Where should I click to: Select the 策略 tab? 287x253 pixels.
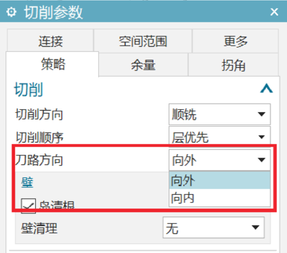[53, 64]
